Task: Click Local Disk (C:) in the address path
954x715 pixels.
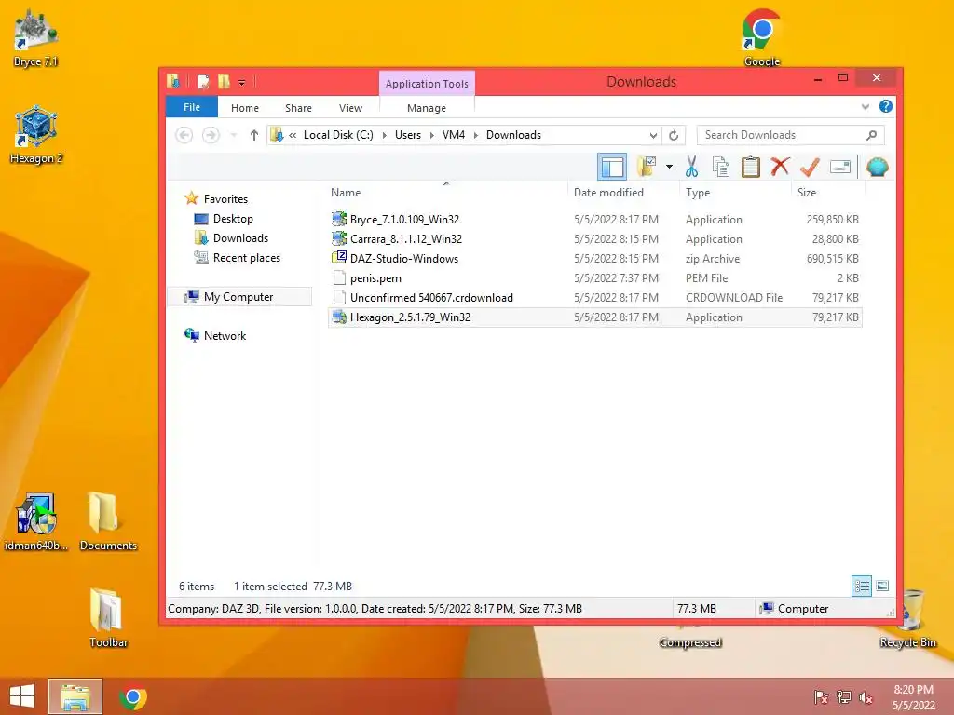Action: click(338, 135)
